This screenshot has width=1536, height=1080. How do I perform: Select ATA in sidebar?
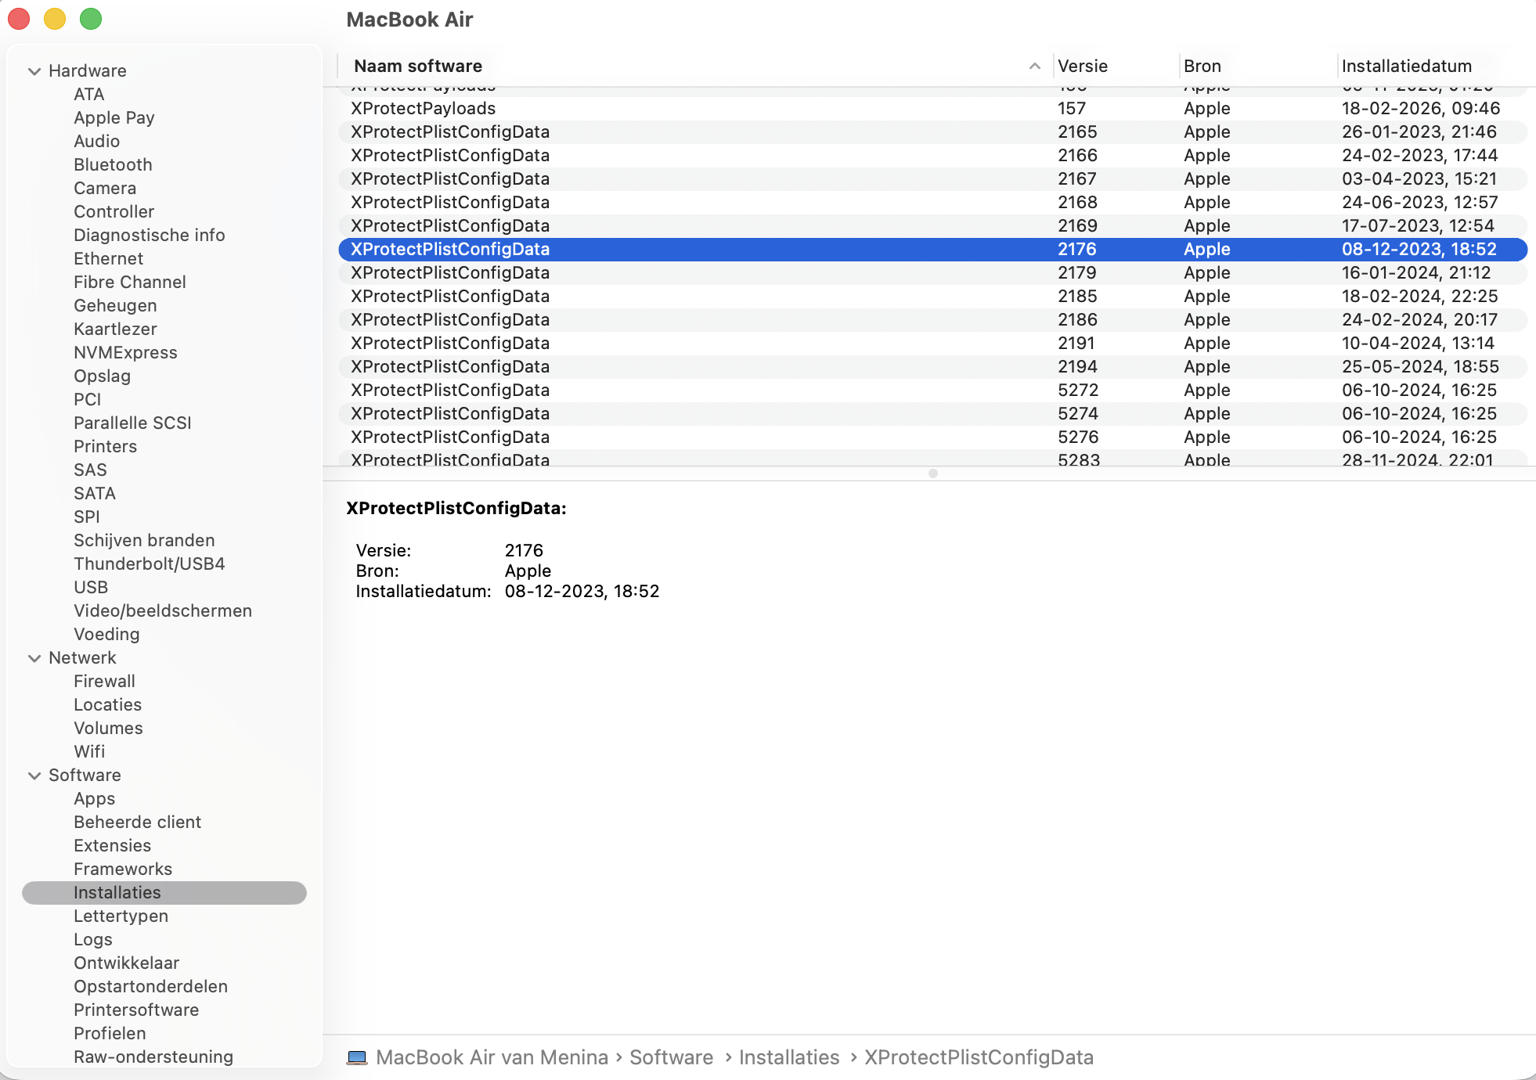(x=89, y=95)
